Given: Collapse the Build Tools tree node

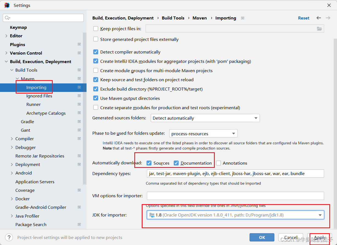Looking at the screenshot, I should coord(12,70).
